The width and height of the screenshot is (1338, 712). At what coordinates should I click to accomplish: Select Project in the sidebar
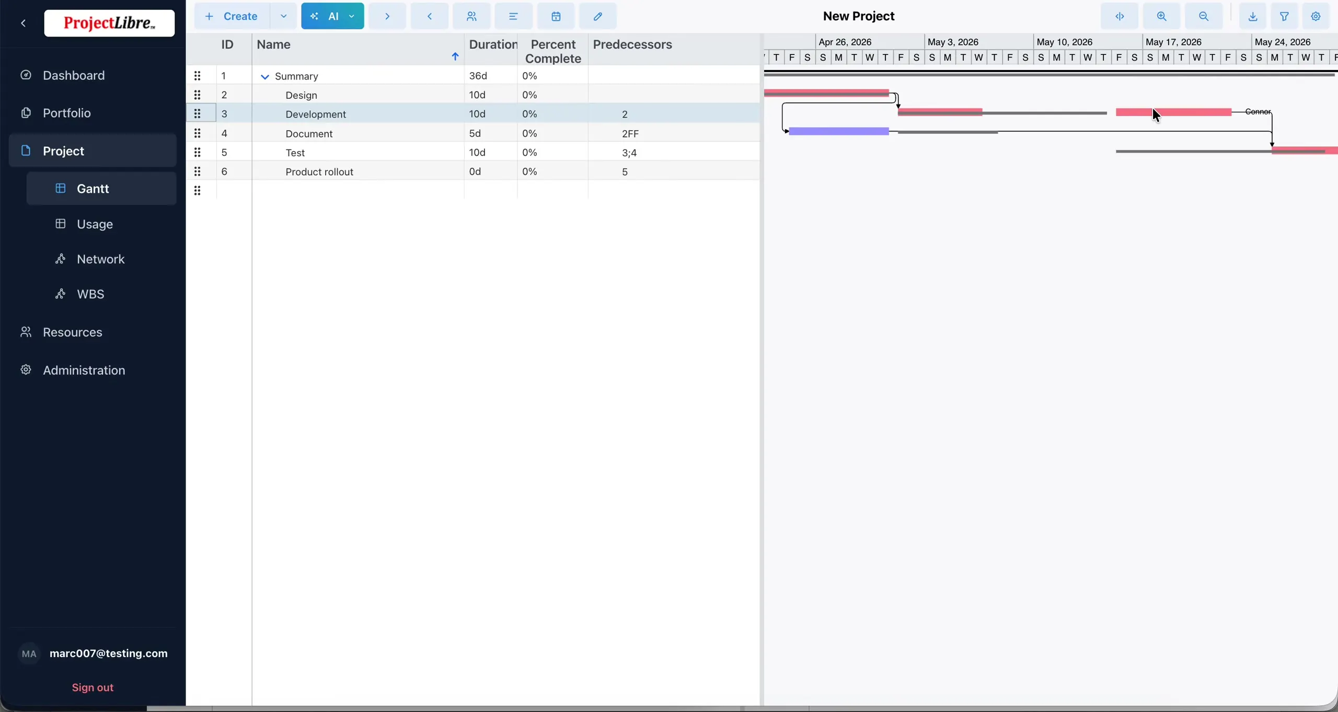click(93, 151)
